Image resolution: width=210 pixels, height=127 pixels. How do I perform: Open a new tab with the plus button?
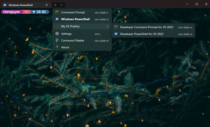click(55, 5)
